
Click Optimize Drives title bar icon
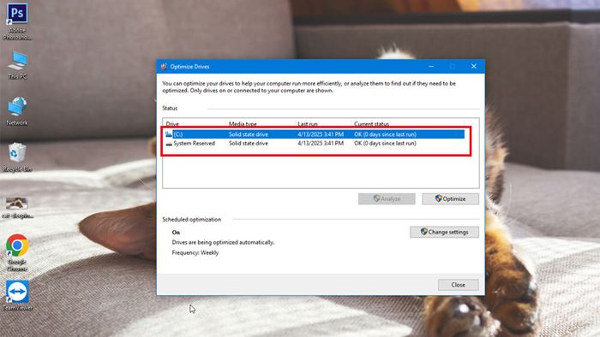point(164,67)
